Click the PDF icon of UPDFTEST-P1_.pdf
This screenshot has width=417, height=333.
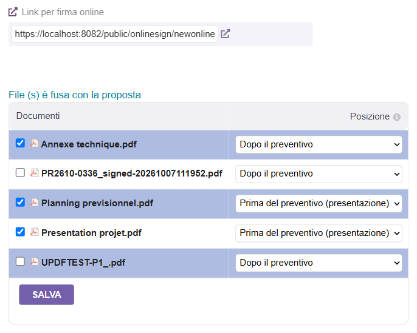point(34,262)
